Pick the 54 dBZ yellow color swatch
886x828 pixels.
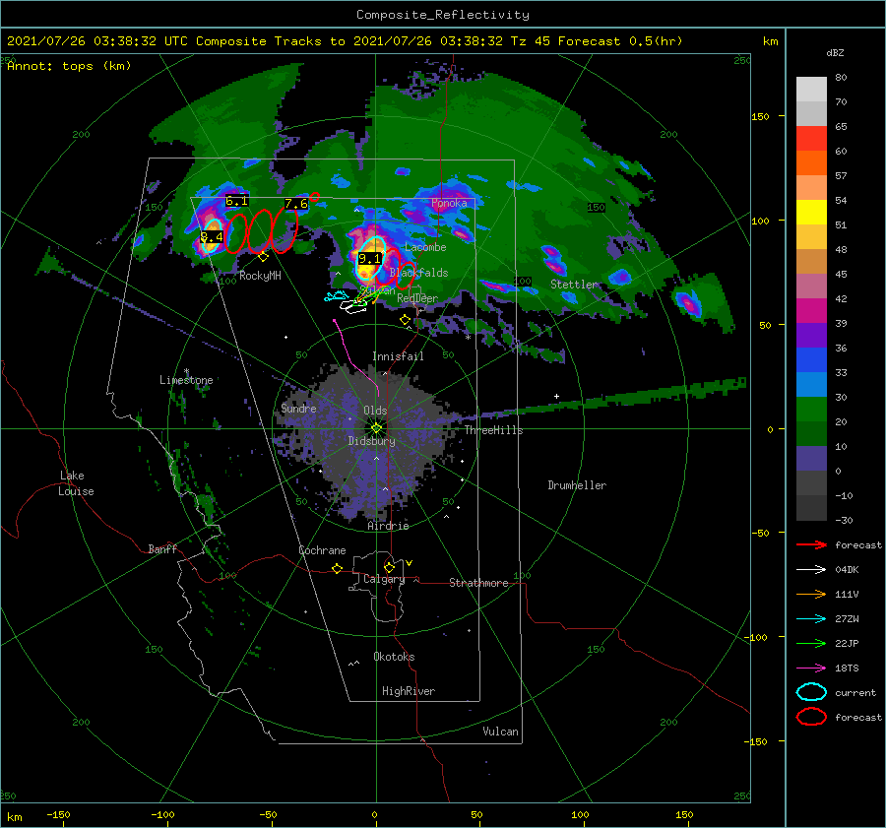(x=811, y=213)
